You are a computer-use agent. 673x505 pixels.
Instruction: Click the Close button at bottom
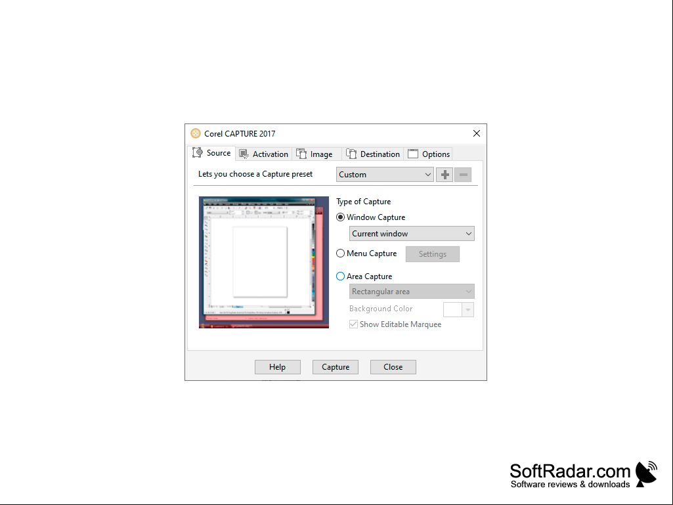pos(393,367)
